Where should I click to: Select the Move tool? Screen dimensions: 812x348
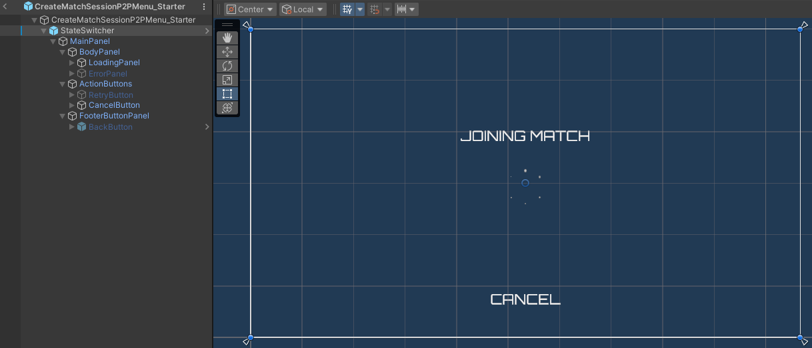pyautogui.click(x=227, y=52)
